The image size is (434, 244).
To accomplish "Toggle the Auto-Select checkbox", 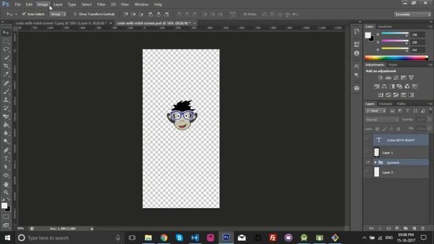I will (x=24, y=14).
